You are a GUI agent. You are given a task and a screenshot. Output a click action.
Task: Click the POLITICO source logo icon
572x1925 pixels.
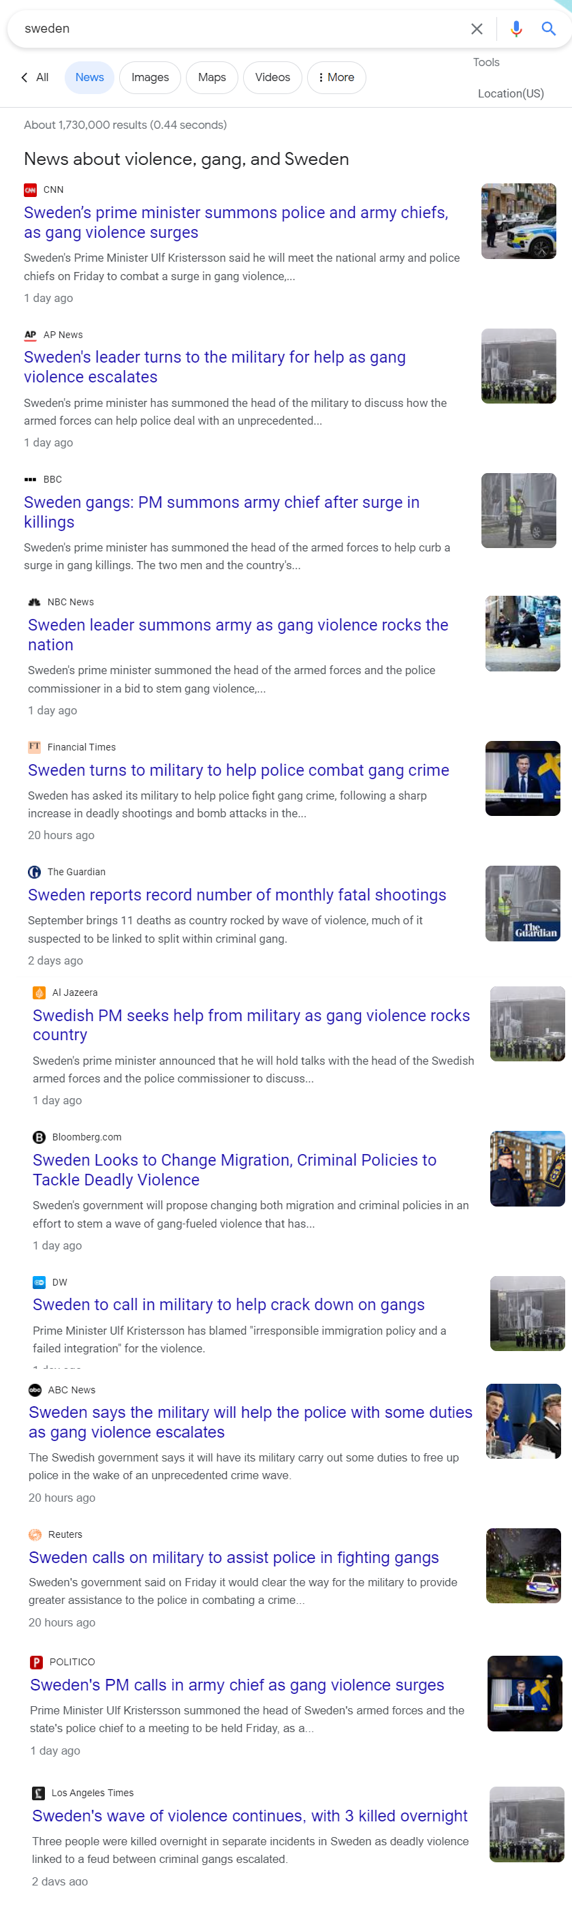36,1661
